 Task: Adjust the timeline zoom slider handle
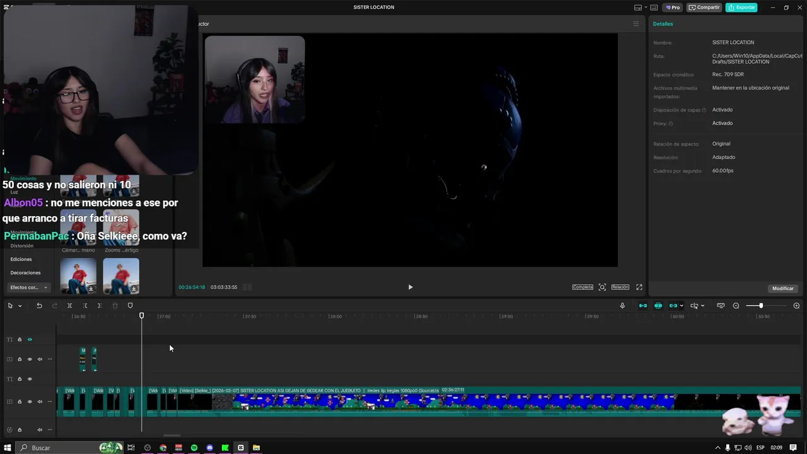(761, 306)
